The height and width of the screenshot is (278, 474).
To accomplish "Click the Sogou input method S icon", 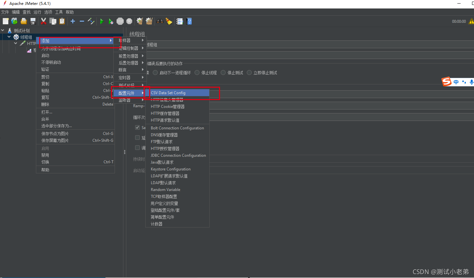I will tap(447, 81).
